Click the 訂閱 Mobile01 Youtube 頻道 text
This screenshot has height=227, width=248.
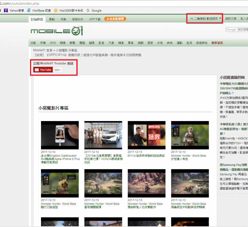[x=53, y=63]
